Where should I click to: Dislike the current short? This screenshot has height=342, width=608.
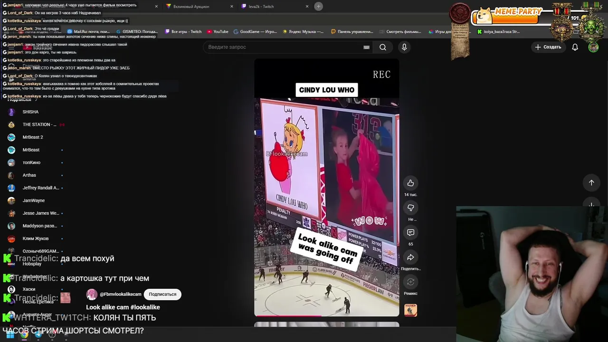410,208
